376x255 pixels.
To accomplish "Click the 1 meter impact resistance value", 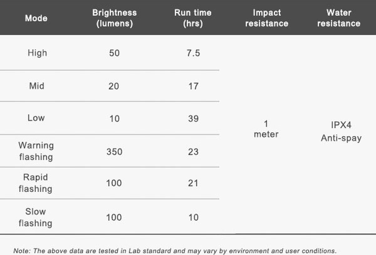I will point(266,129).
